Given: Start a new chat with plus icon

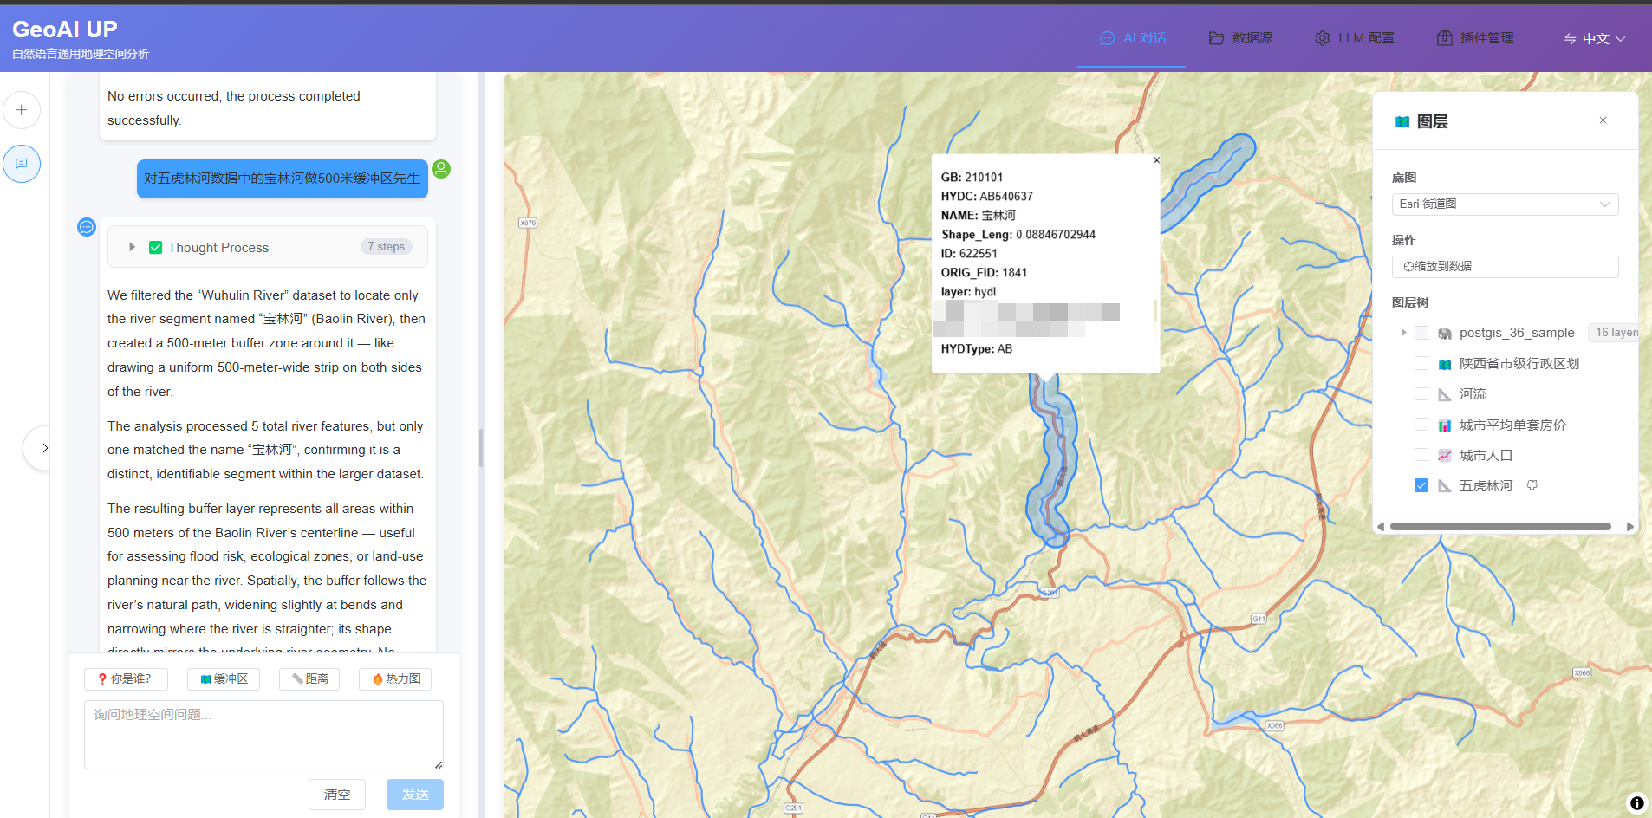Looking at the screenshot, I should (22, 110).
